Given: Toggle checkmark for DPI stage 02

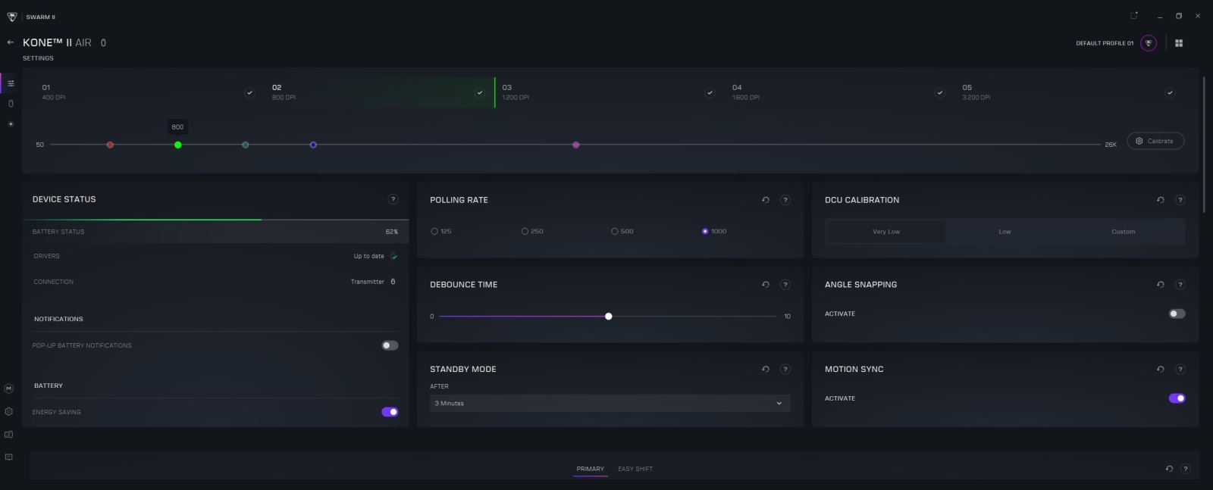Looking at the screenshot, I should pos(480,93).
